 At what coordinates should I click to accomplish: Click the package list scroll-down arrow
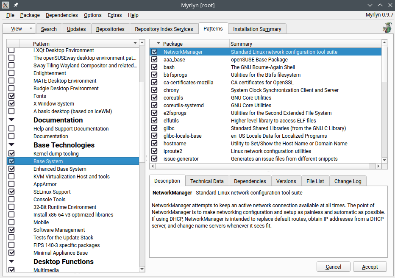384,160
